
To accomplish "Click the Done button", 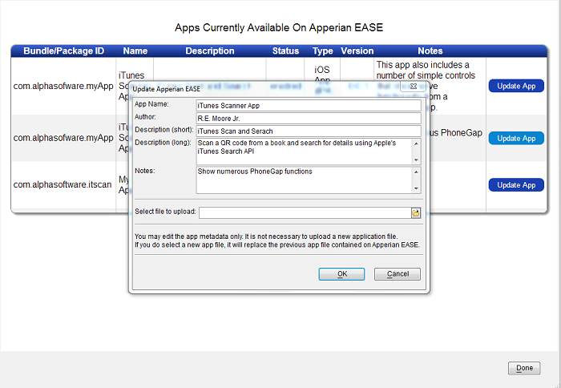I will [524, 368].
